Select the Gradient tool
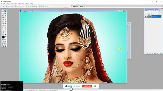163x91 pixels. 5,24
